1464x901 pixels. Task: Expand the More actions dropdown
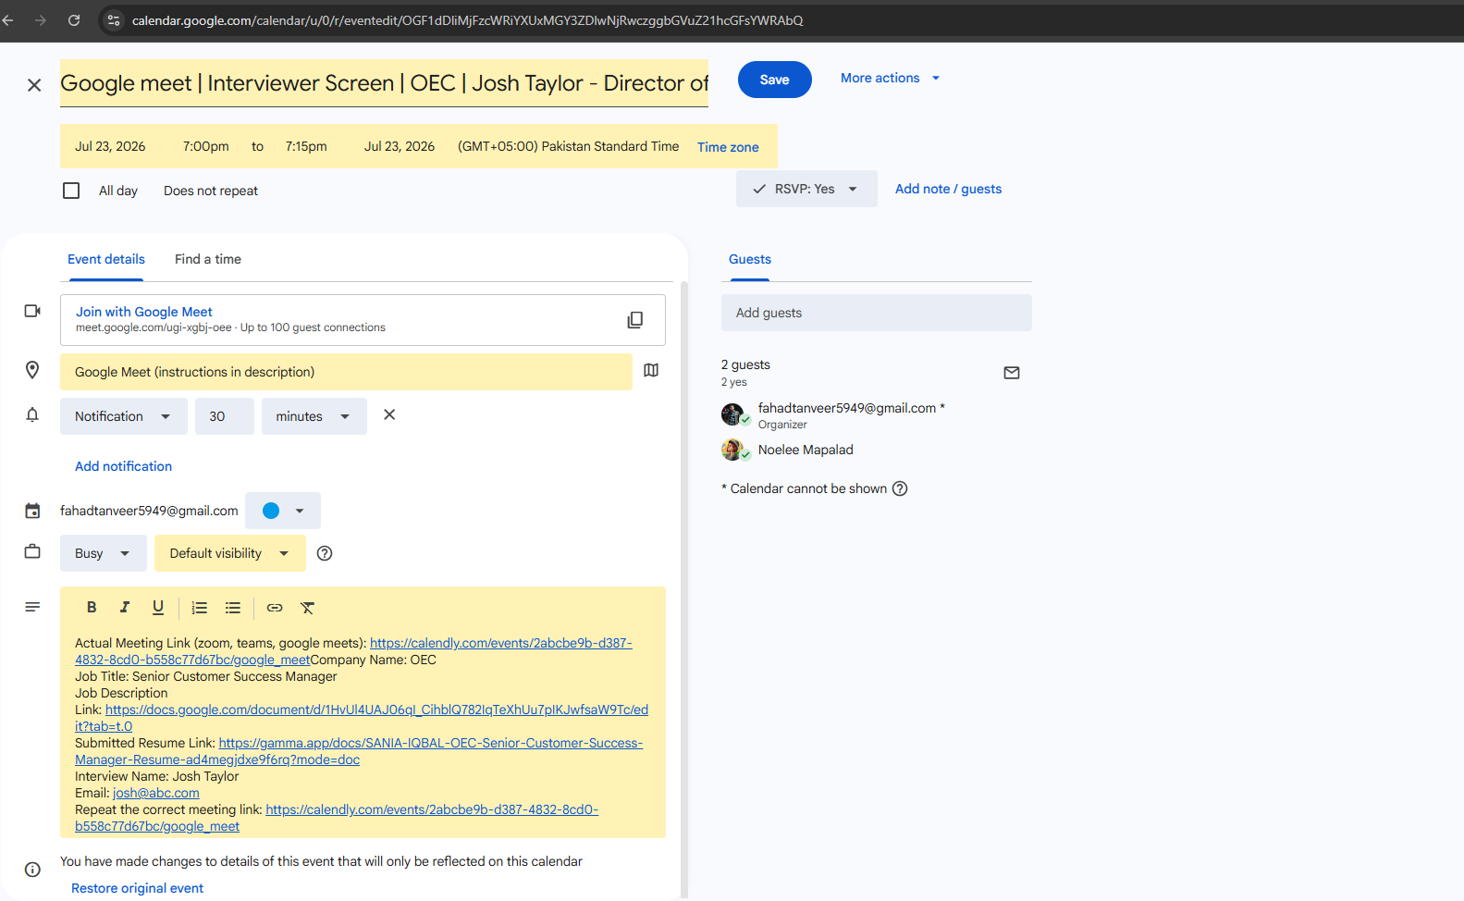pyautogui.click(x=891, y=79)
